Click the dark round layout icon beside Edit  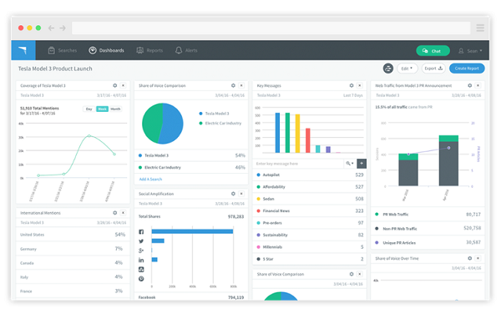(x=388, y=68)
